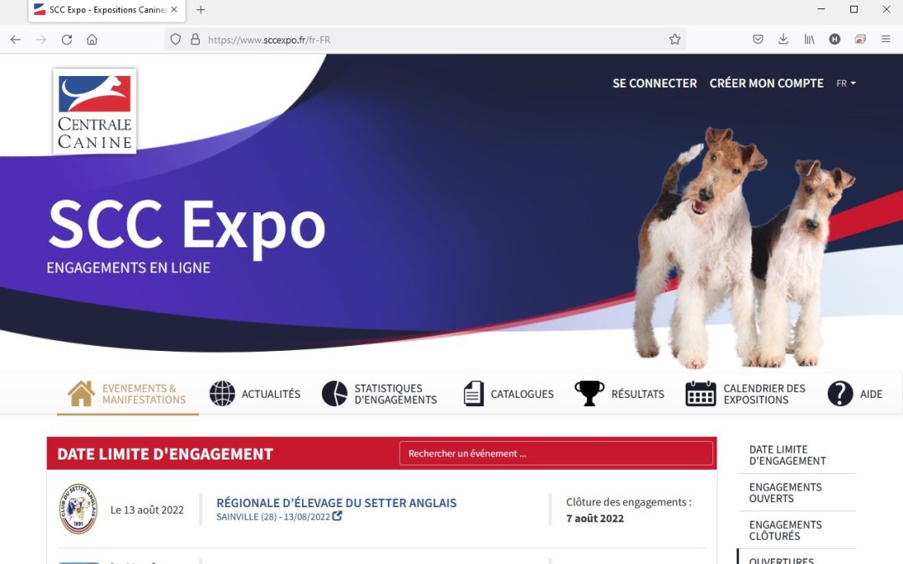
Task: Close the SCC Expo tab
Action: [174, 9]
